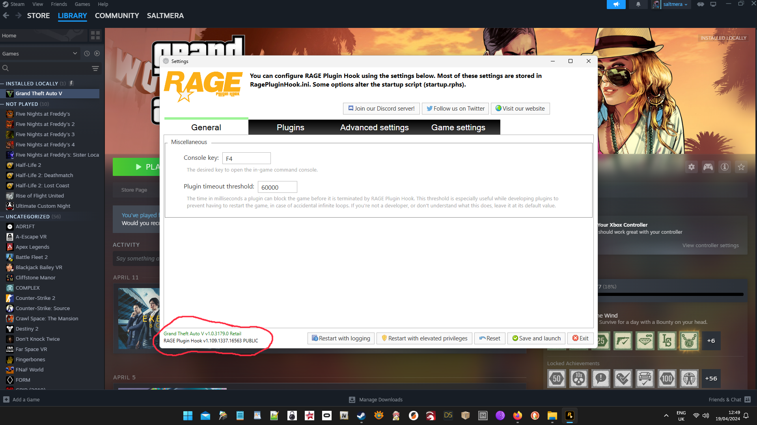757x425 pixels.
Task: Click Save and launch button
Action: (x=536, y=338)
